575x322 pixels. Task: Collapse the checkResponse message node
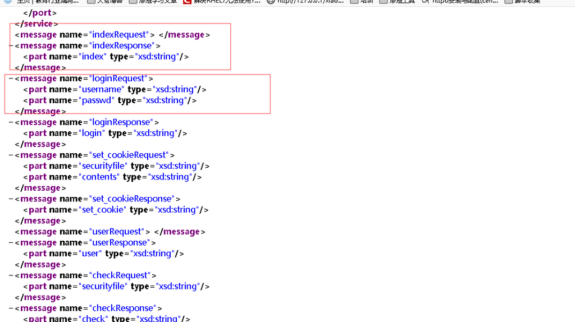(11, 309)
